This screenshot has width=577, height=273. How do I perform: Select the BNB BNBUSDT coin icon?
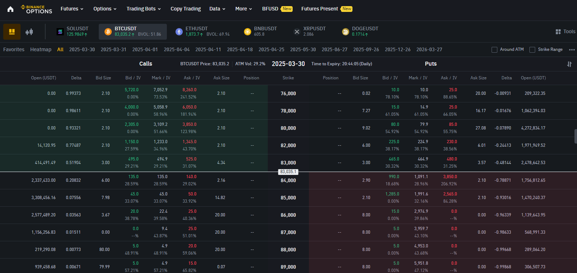(248, 32)
